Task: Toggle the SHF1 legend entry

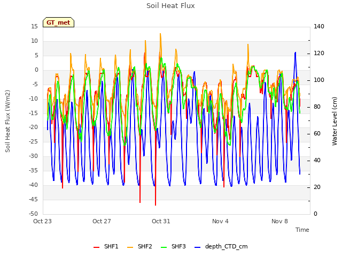Action: tap(106, 246)
